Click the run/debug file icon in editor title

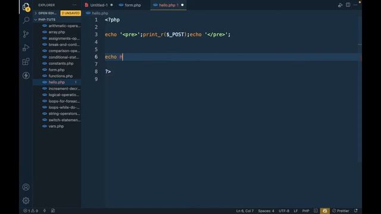[x=340, y=5]
